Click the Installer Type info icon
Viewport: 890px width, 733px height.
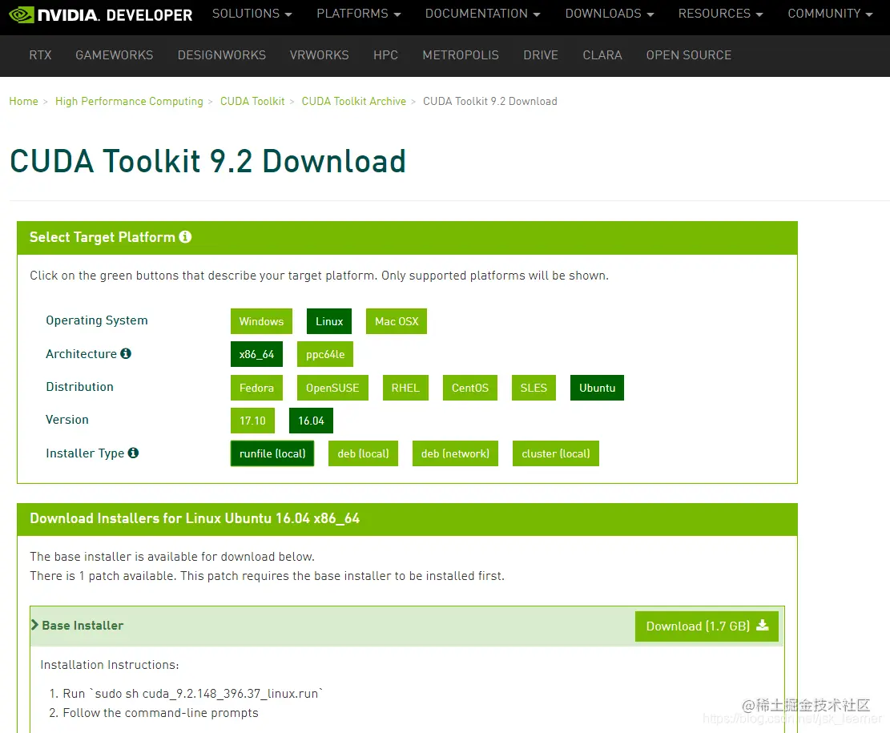(x=134, y=453)
